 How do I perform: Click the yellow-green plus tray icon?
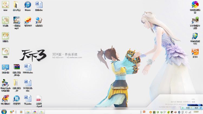pyautogui.click(x=168, y=112)
